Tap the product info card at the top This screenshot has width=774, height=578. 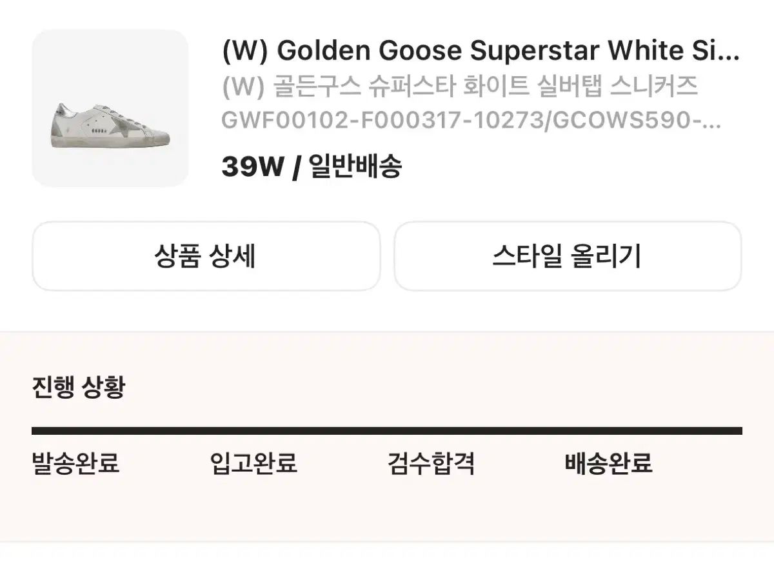pyautogui.click(x=387, y=106)
